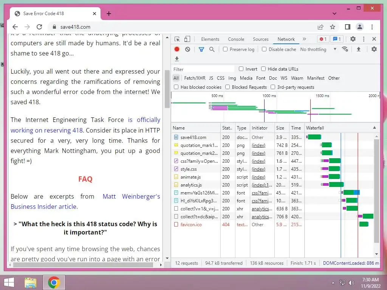Reload the page in Chrome
The image size is (387, 290).
click(39, 27)
